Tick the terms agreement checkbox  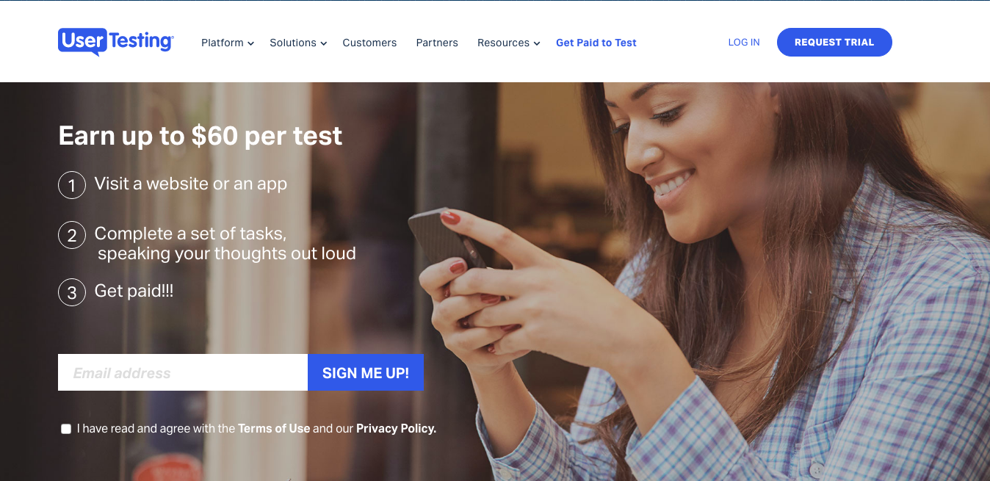66,429
